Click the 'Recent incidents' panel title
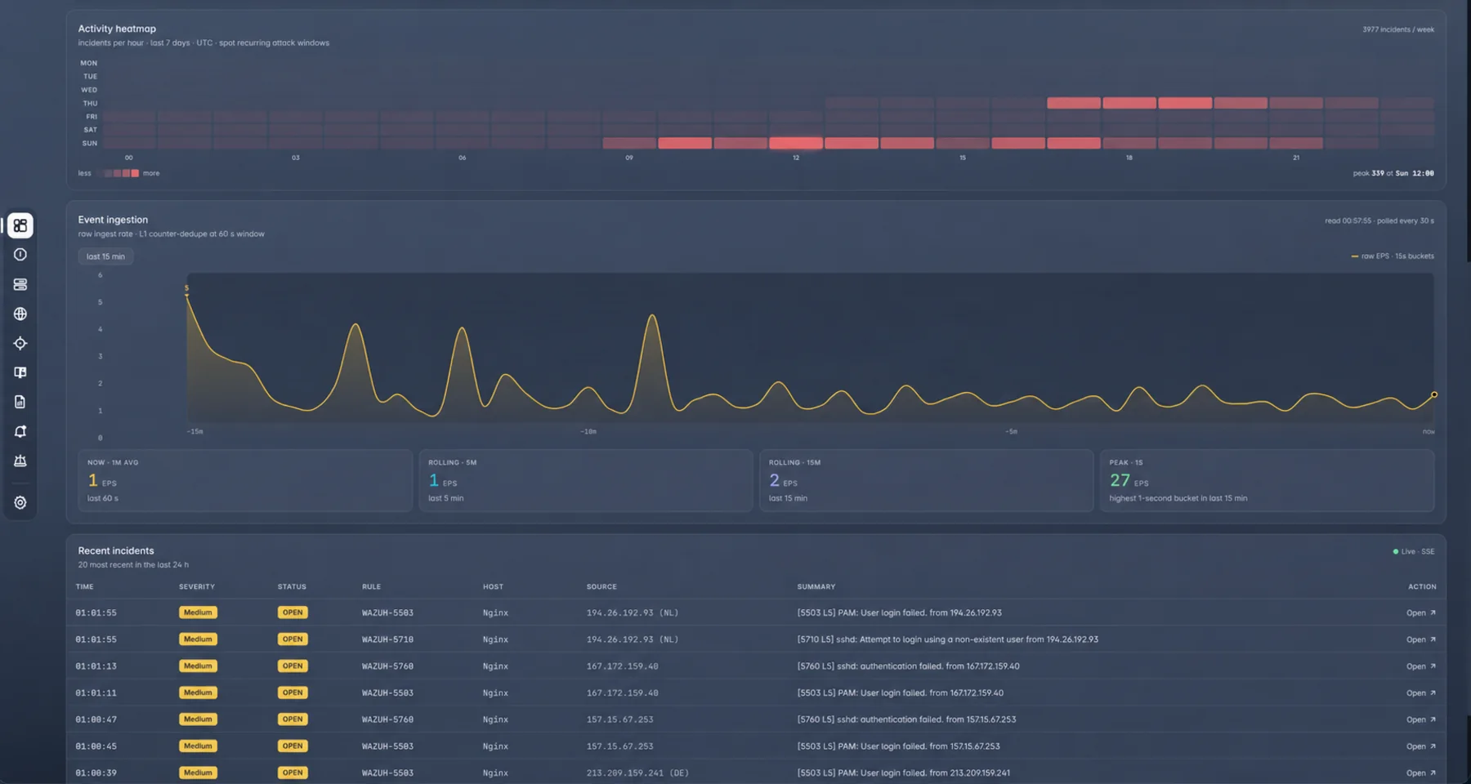This screenshot has width=1471, height=784. [116, 550]
